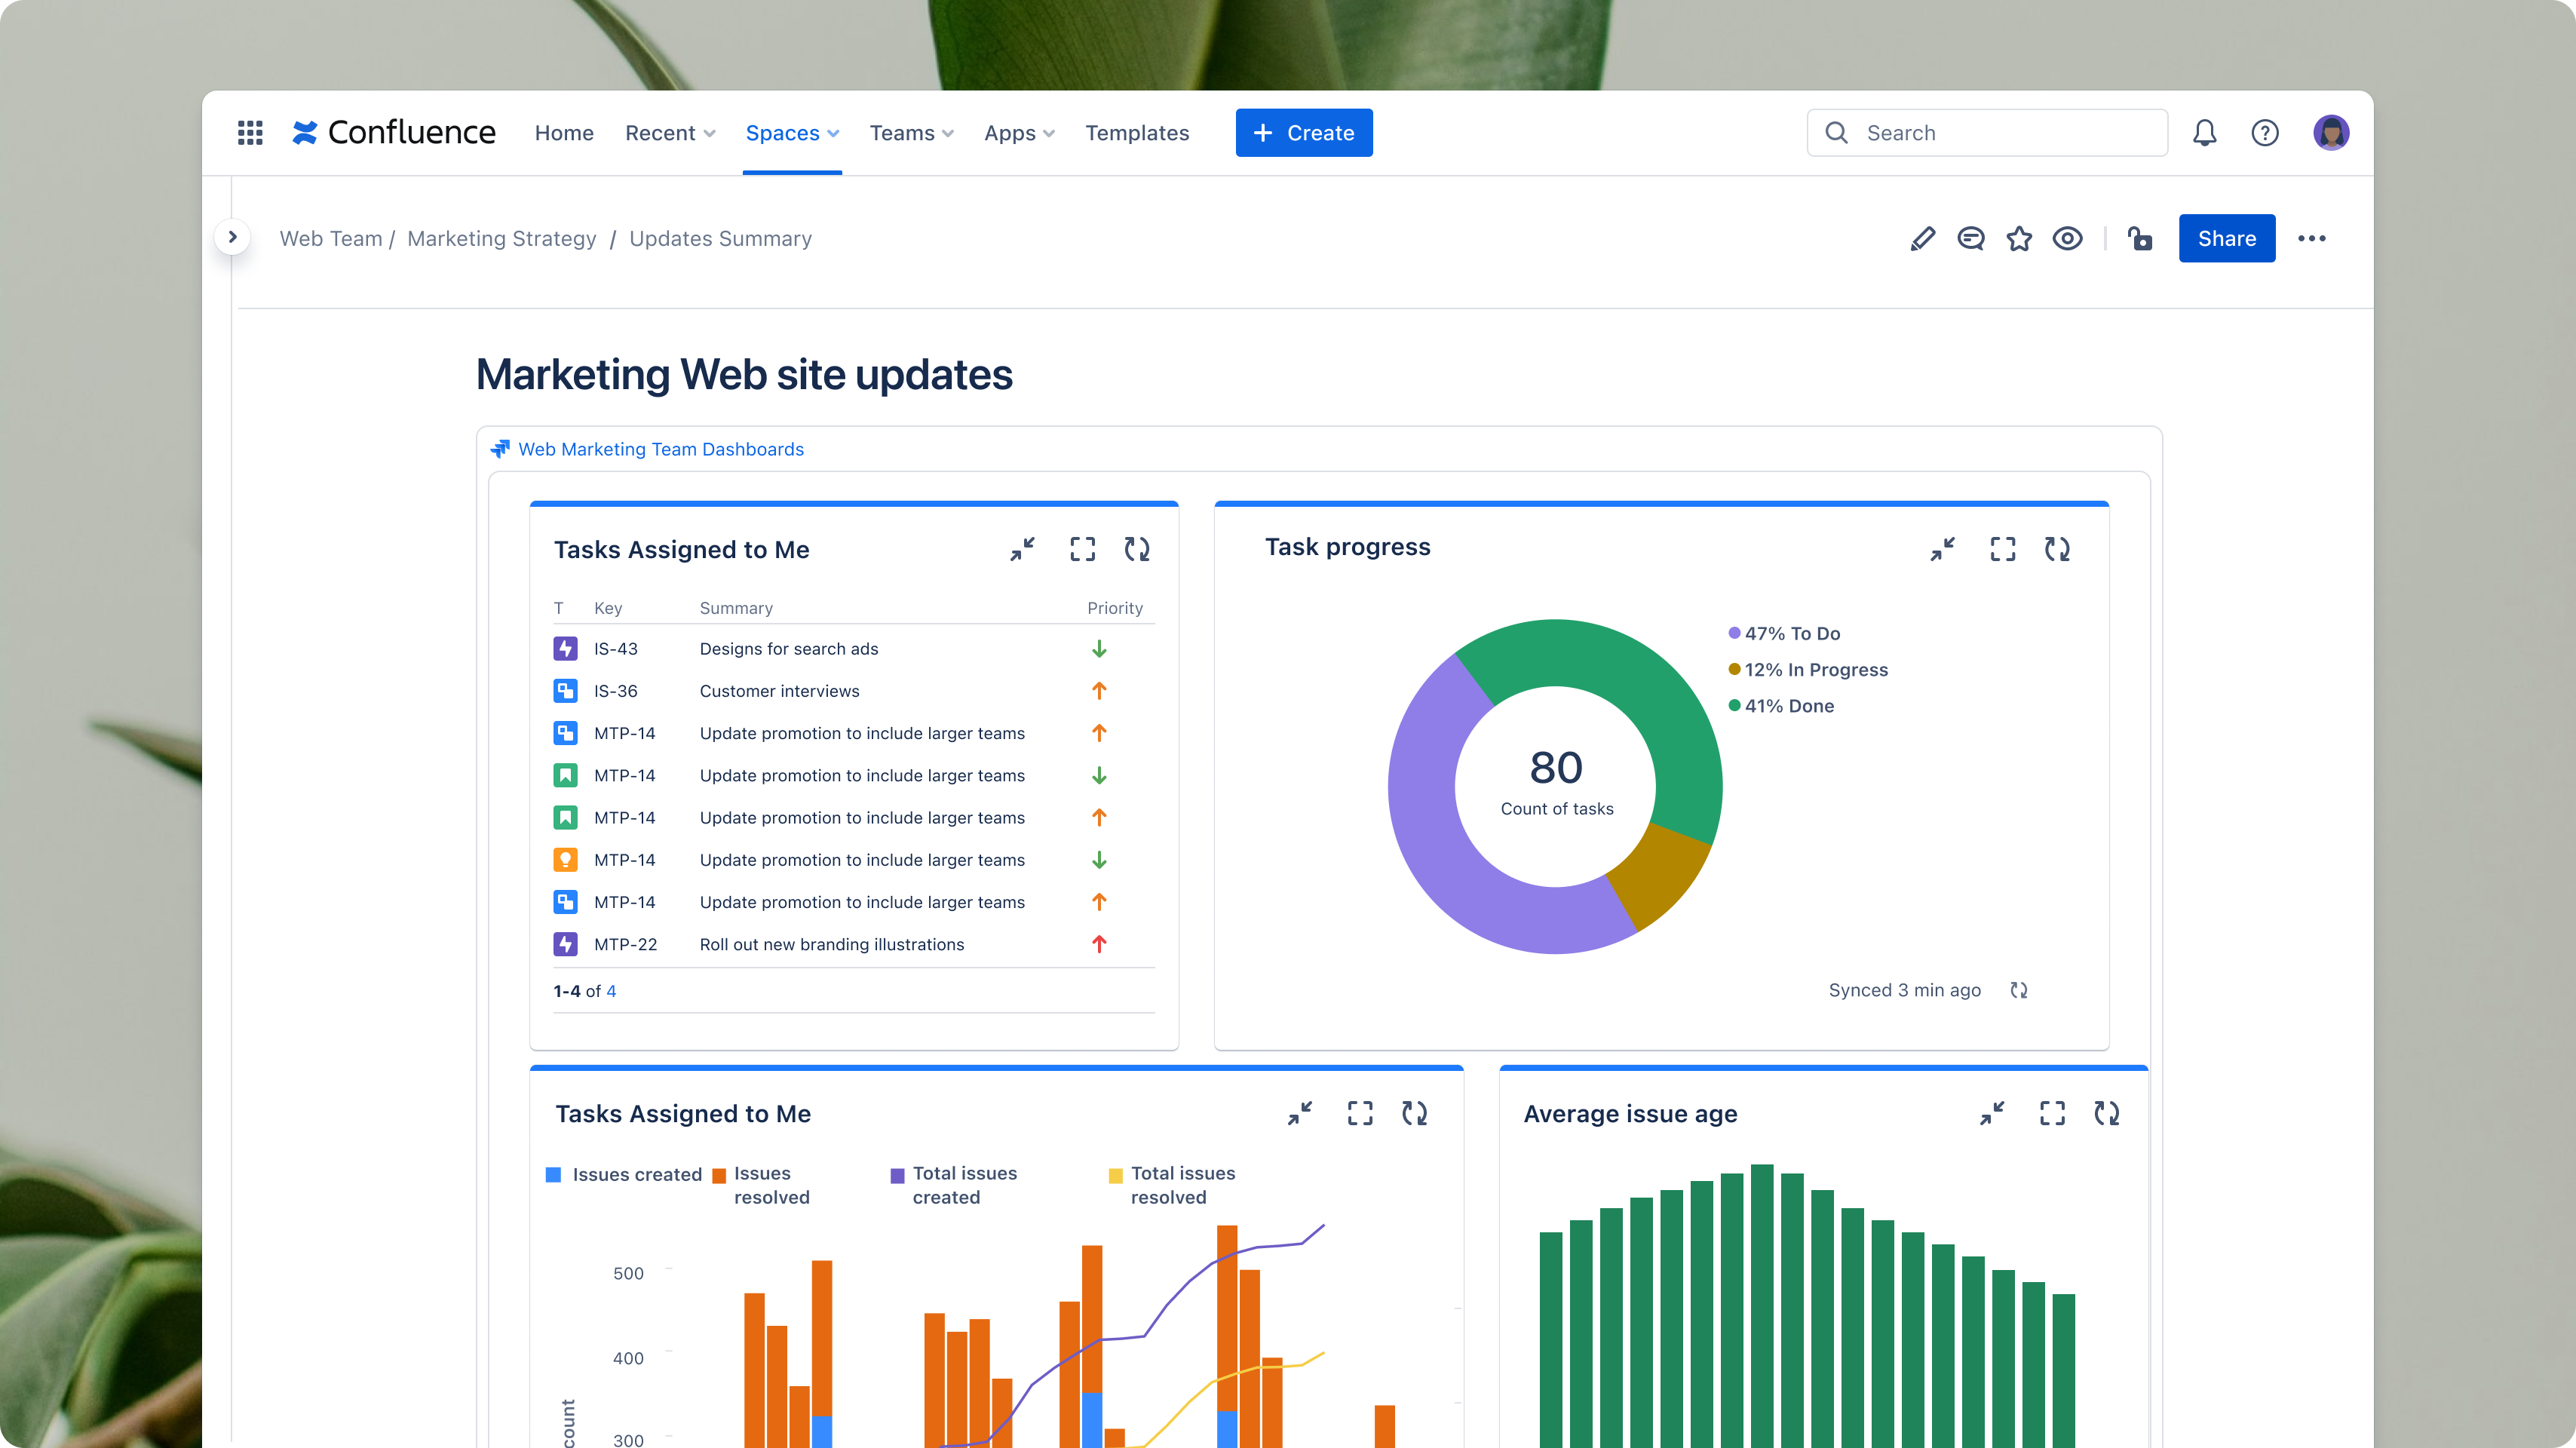
Task: Expand Task progress gadget to fullscreen
Action: pyautogui.click(x=2002, y=549)
